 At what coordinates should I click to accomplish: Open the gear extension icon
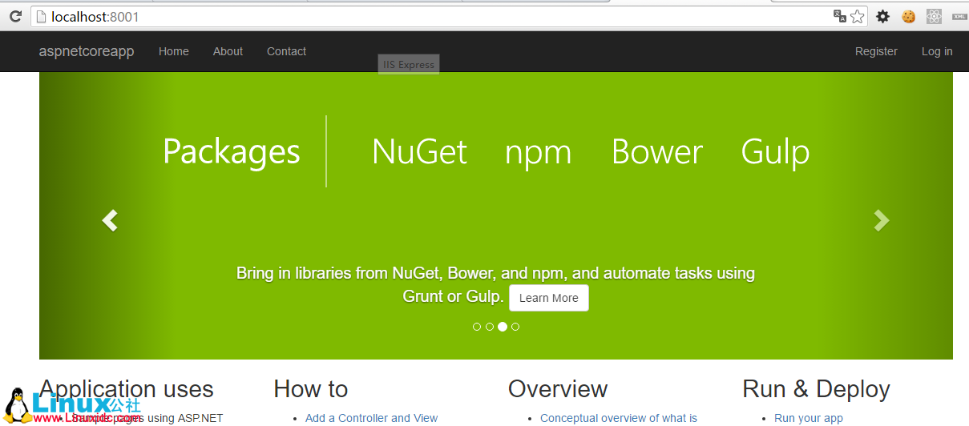pos(882,16)
